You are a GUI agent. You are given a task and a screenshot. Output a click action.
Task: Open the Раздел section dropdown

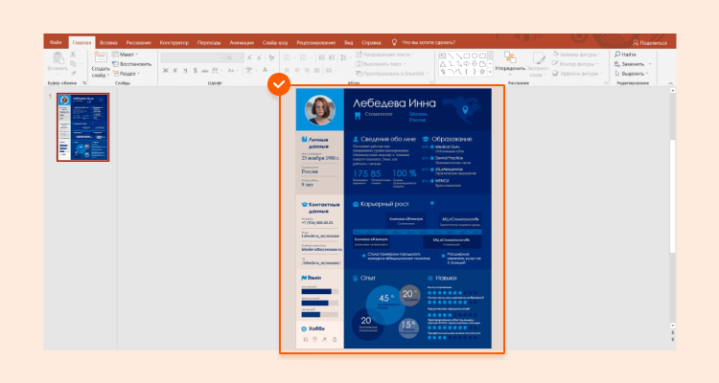[127, 74]
